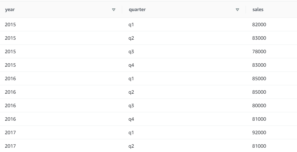297x152 pixels.
Task: Click the sales figure 92000
Action: (x=259, y=133)
